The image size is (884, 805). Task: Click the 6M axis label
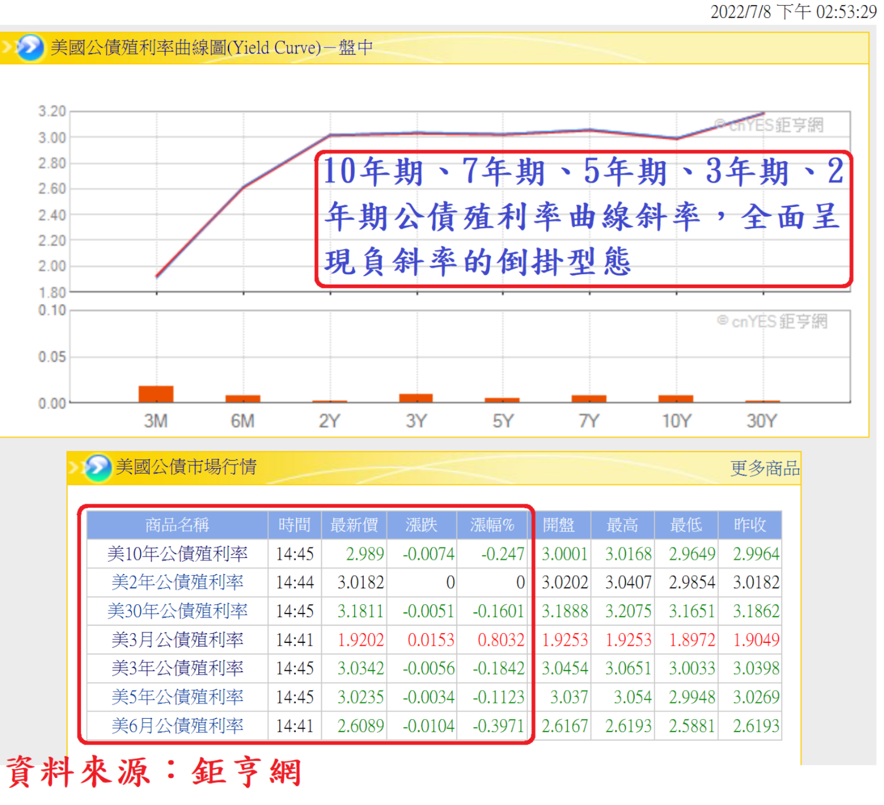243,421
